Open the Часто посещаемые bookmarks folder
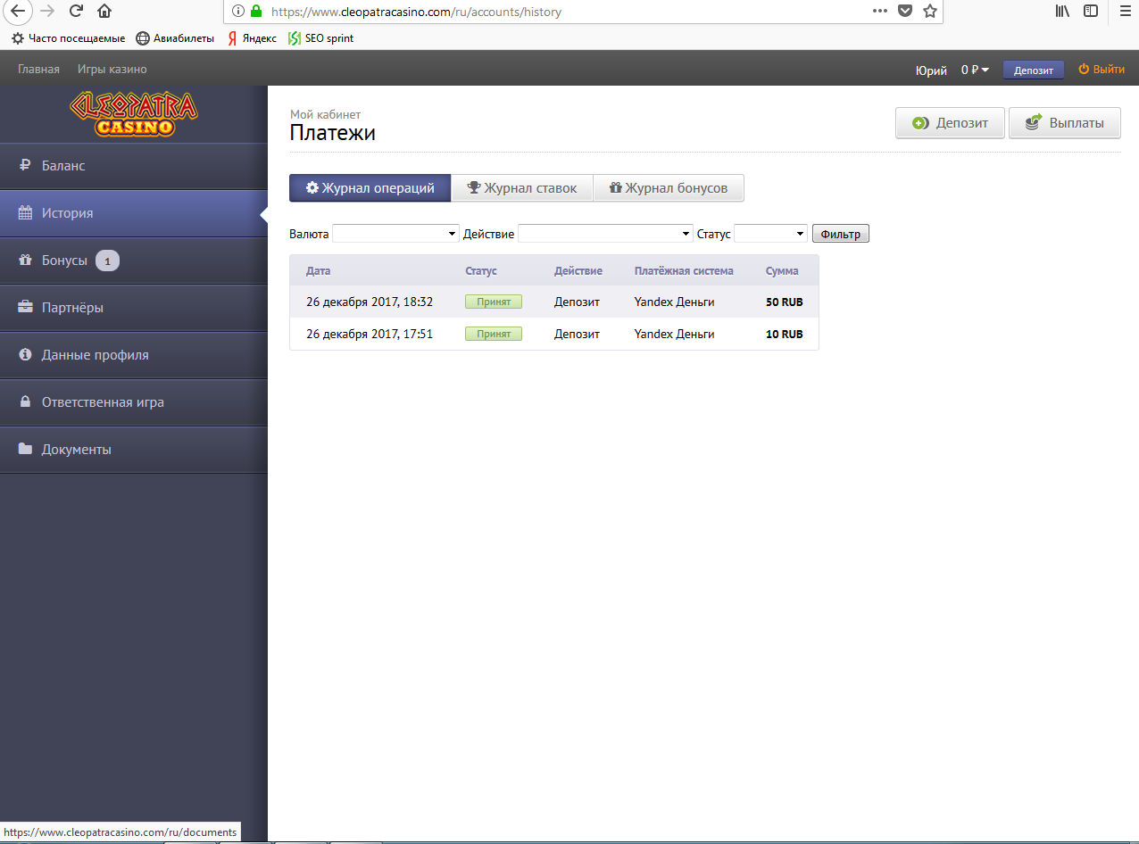The image size is (1139, 844). (x=68, y=38)
